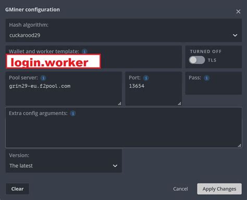This screenshot has height=200, width=247.
Task: Open the Hash algorithm dropdown
Action: coord(123,30)
